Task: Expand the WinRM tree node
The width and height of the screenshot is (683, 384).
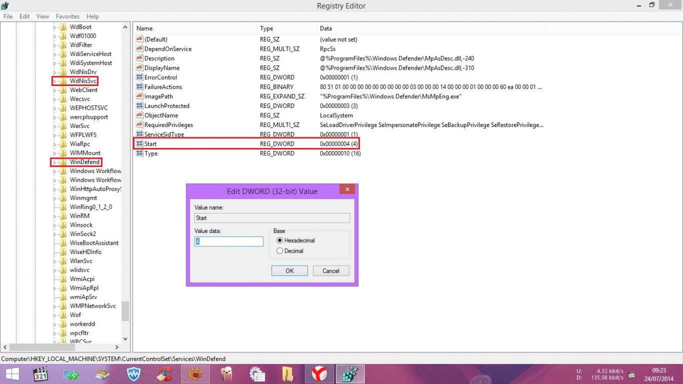Action: point(55,216)
